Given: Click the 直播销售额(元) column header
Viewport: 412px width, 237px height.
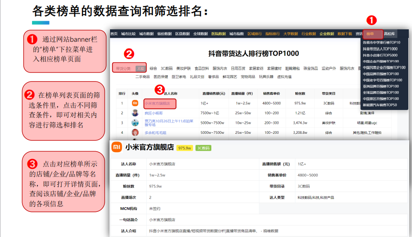Looking at the screenshot, I should tap(214, 94).
